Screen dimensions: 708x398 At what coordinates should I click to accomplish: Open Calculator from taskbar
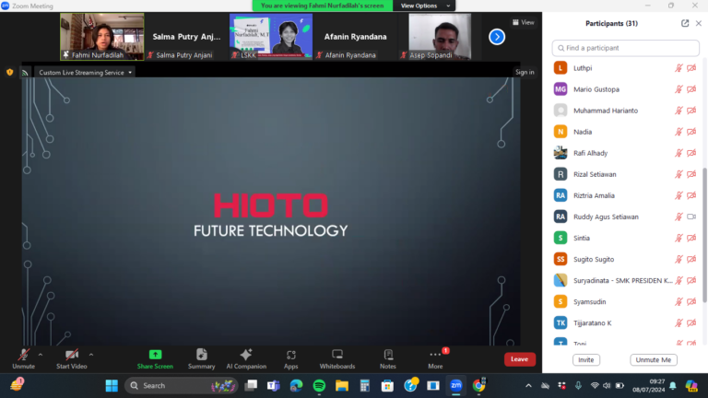coord(365,385)
